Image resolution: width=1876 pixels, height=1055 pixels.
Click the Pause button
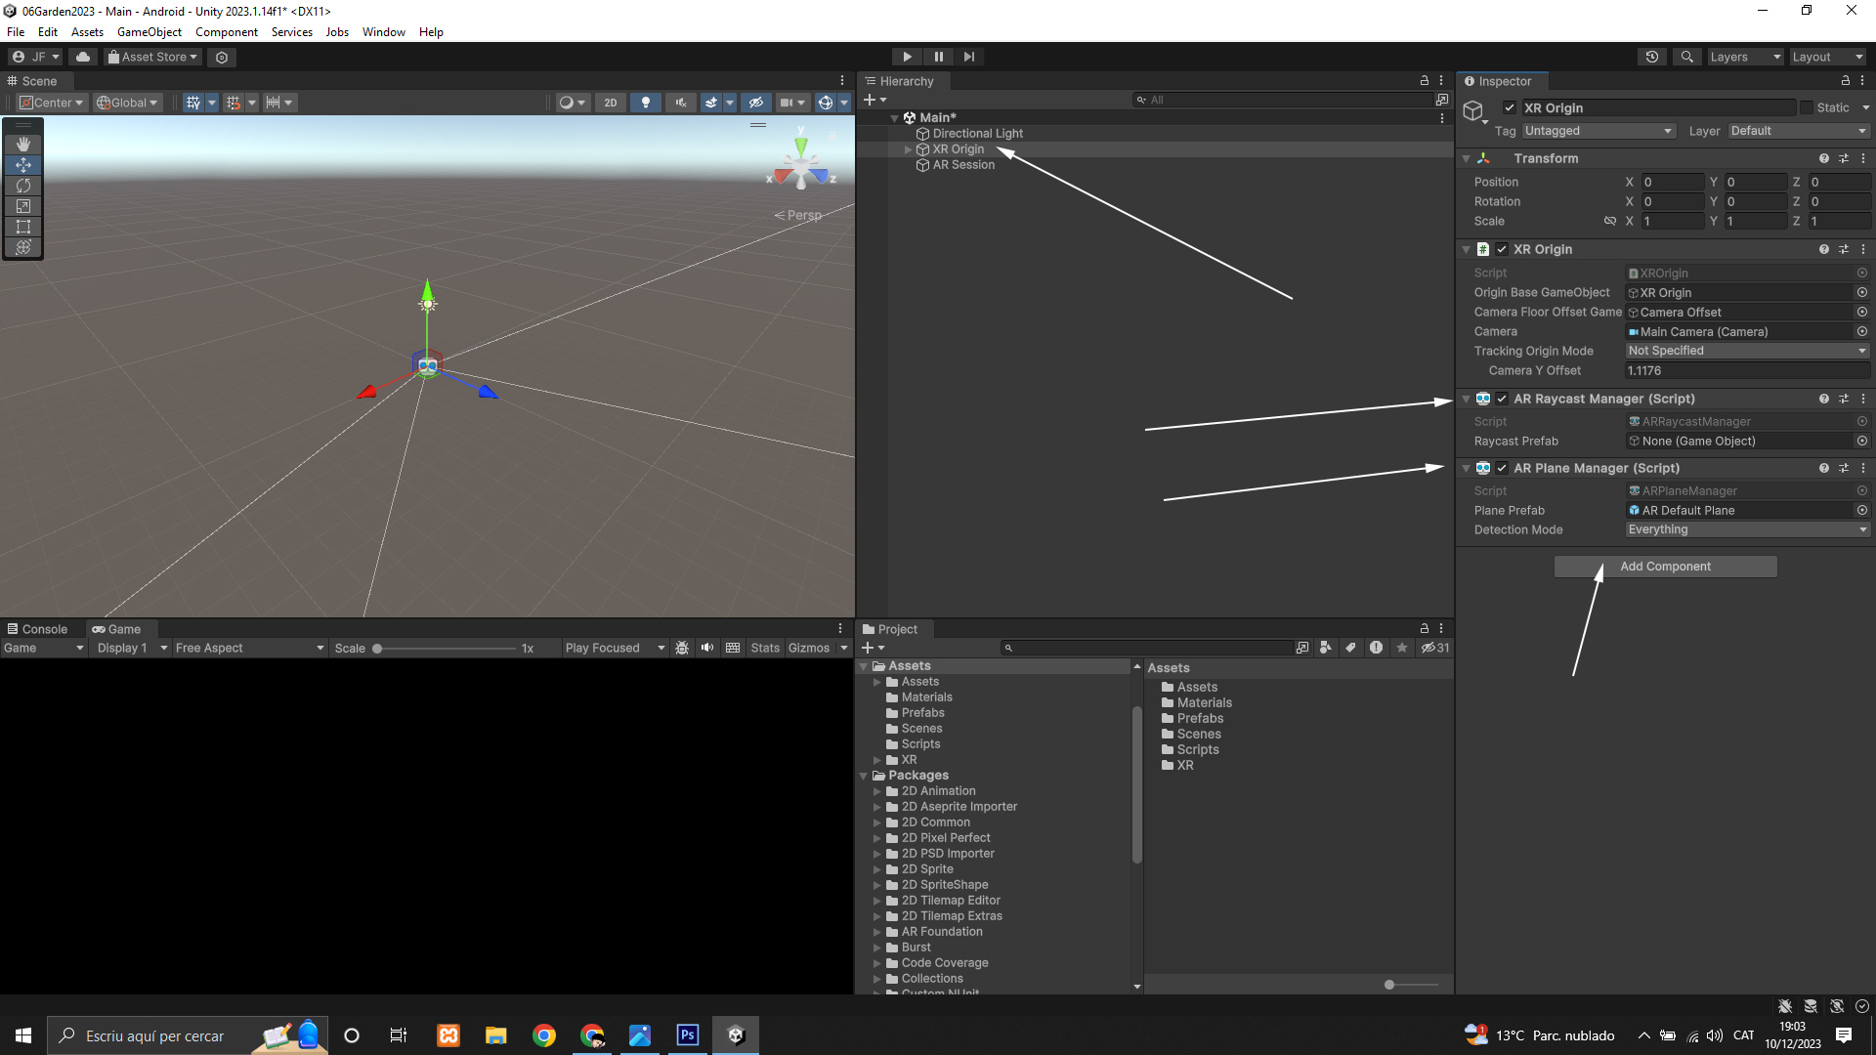(x=938, y=57)
